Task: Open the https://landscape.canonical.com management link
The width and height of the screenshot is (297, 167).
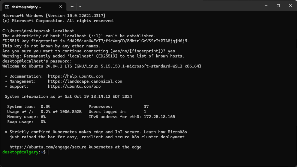Action: pos(85,81)
